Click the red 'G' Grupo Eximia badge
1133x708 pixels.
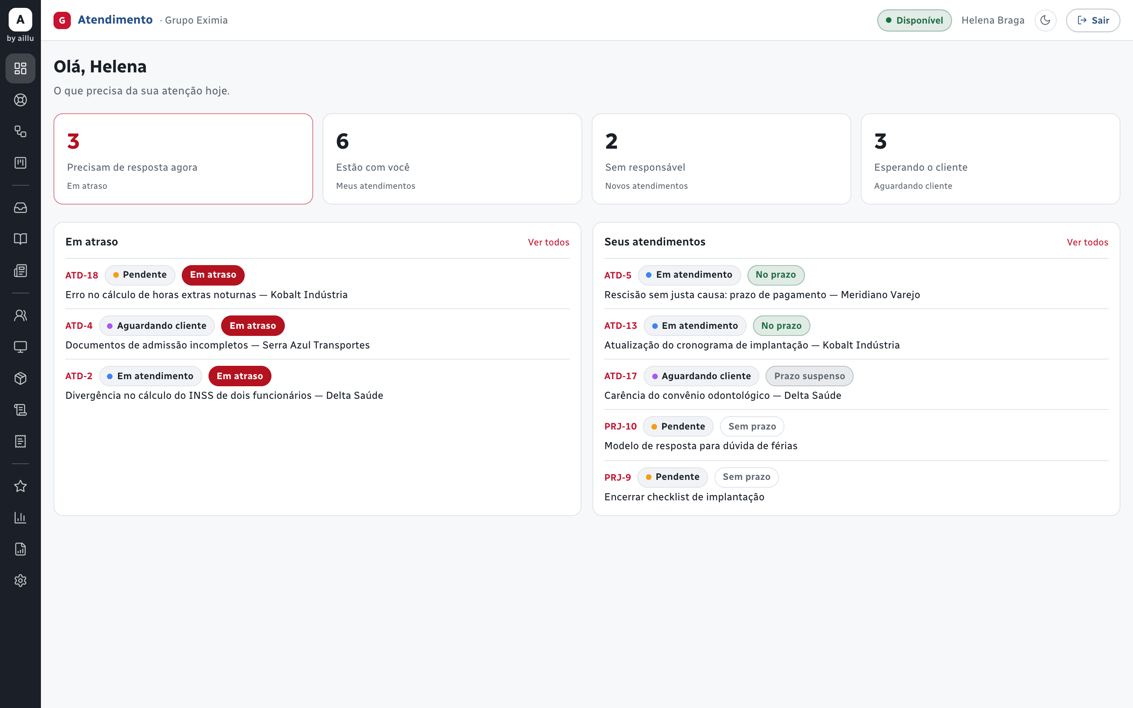62,20
